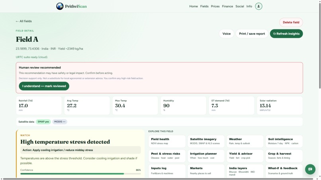Open the chat bubble widget
This screenshot has height=180, width=321.
[310, 169]
